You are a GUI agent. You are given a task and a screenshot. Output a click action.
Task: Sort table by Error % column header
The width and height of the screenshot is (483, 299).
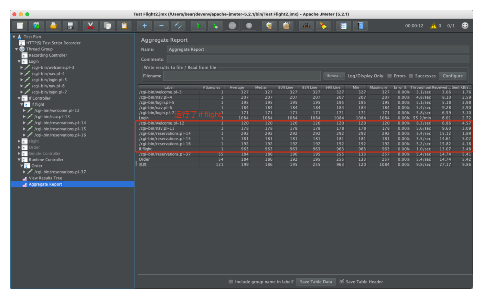click(x=400, y=87)
